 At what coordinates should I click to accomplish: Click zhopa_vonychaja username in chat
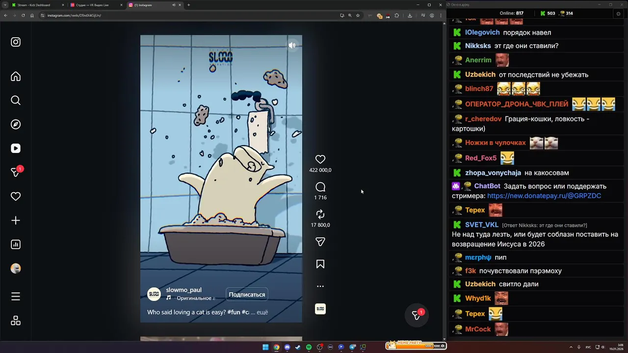(x=493, y=173)
